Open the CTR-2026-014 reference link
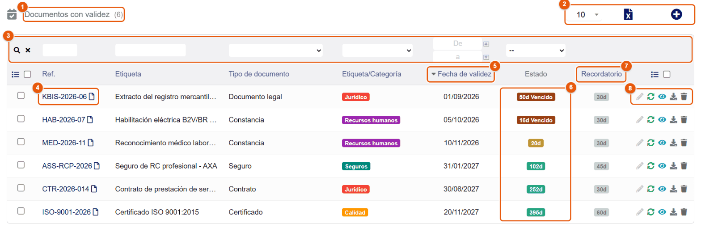This screenshot has width=701, height=232. [x=66, y=189]
